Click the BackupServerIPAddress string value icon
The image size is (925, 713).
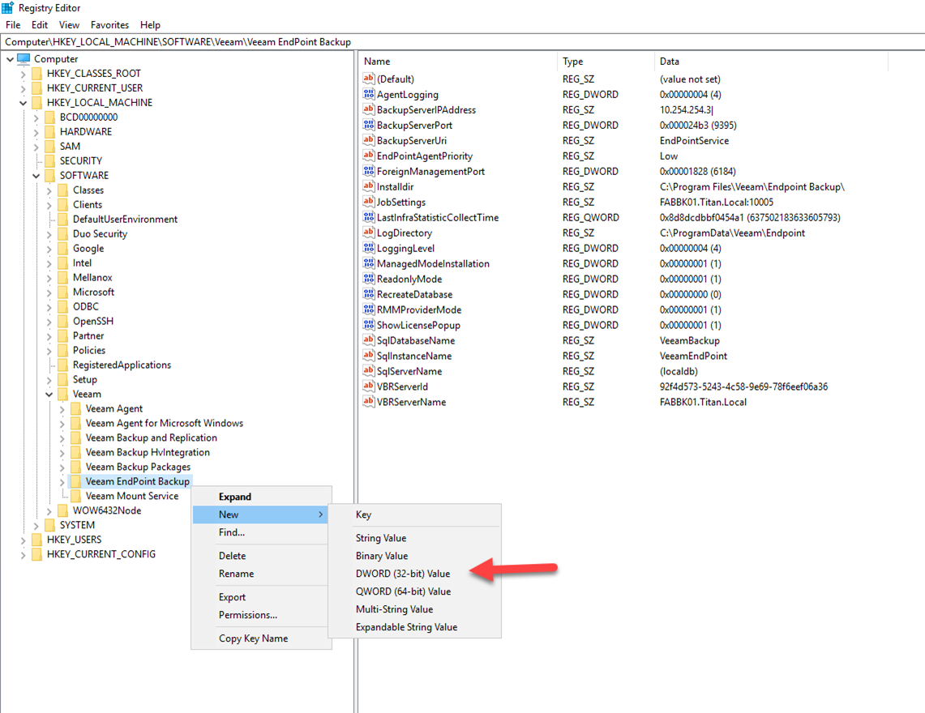tap(369, 109)
